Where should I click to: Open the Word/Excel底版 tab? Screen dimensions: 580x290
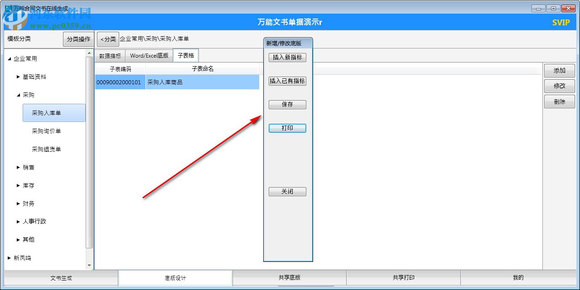(149, 55)
